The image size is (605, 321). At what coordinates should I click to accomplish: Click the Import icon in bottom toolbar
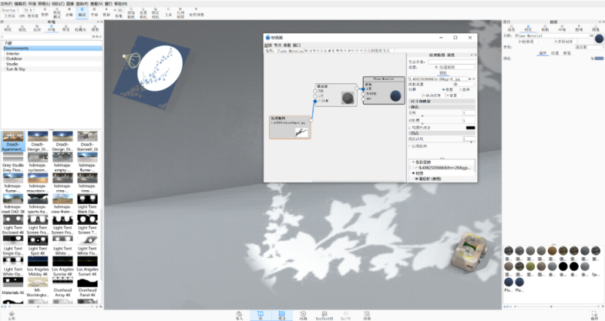click(240, 314)
